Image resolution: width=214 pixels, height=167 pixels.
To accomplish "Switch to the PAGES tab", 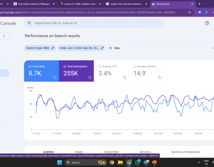I will 79,152.
